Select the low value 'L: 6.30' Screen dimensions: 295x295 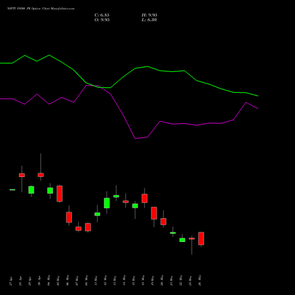[149, 20]
